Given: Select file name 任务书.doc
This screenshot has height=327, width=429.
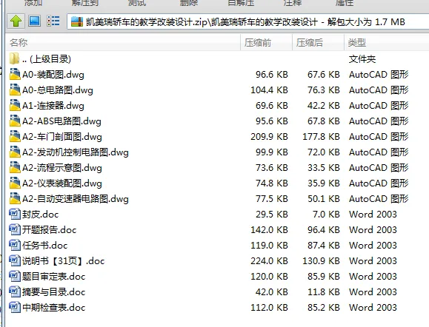Looking at the screenshot, I should (x=45, y=246).
